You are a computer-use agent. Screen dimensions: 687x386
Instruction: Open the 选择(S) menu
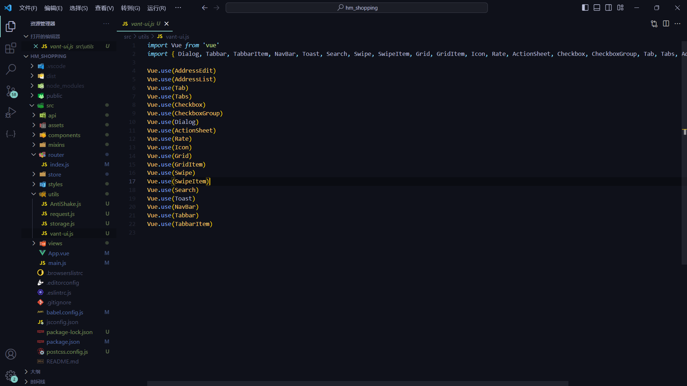pos(78,8)
